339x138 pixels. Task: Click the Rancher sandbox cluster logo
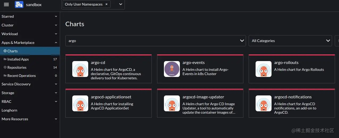tap(19, 4)
